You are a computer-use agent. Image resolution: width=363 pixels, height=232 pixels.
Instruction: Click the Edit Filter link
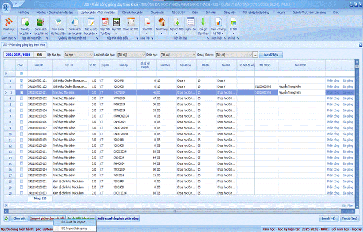(348, 206)
